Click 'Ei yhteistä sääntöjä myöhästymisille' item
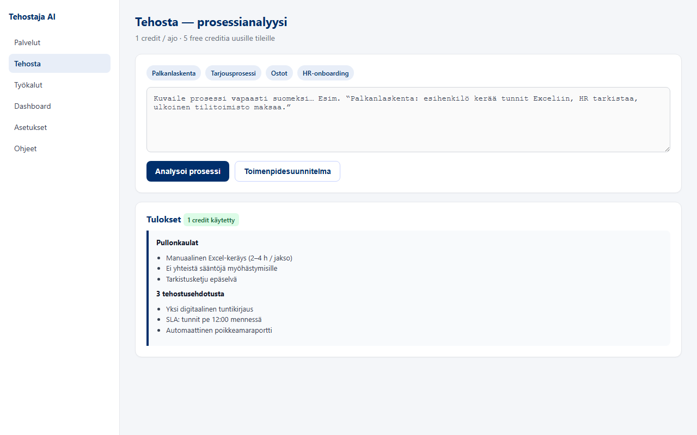 [x=222, y=269]
